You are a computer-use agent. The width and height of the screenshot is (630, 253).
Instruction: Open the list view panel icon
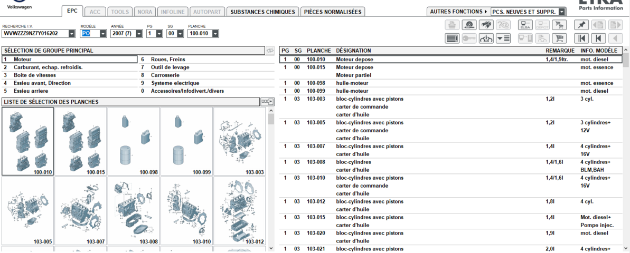[452, 38]
